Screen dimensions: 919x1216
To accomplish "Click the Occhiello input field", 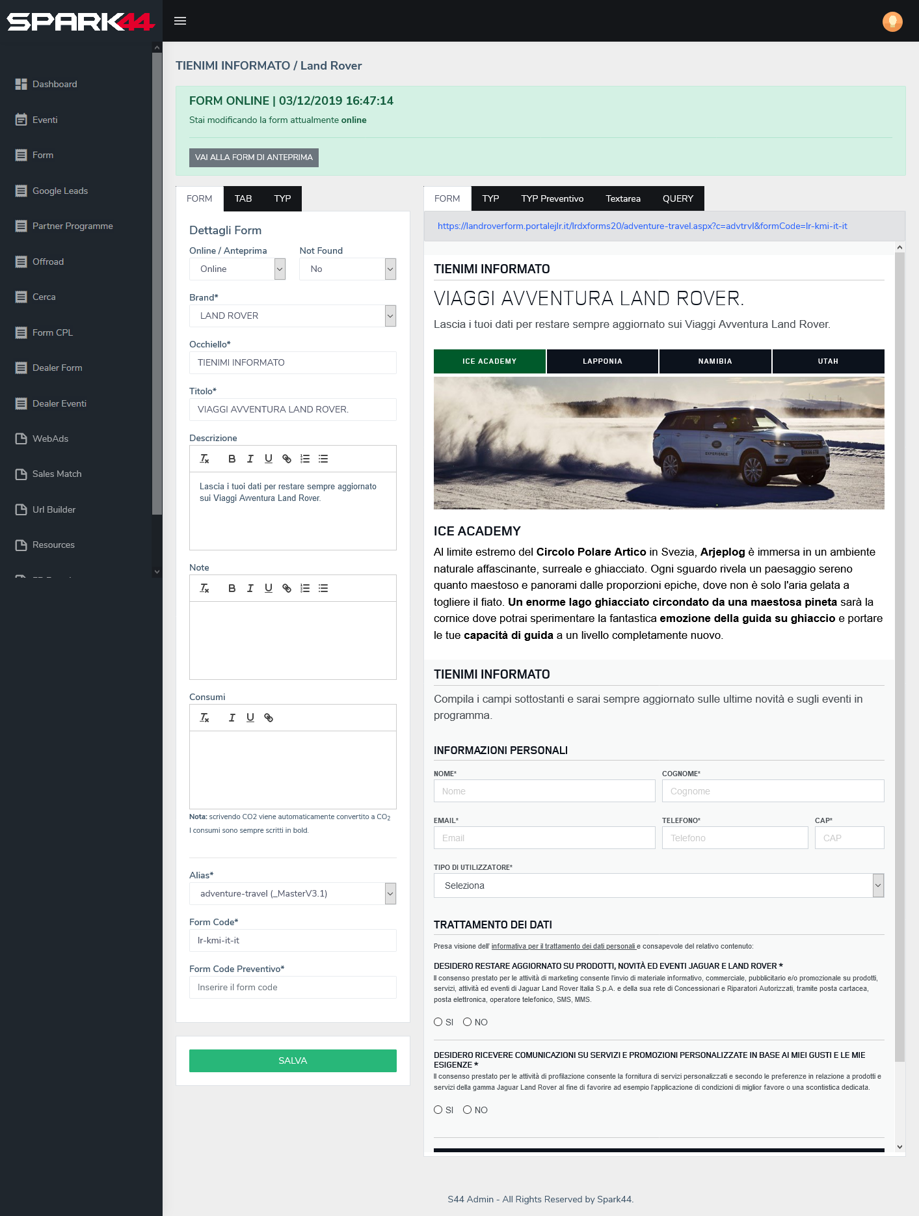I will 293,362.
